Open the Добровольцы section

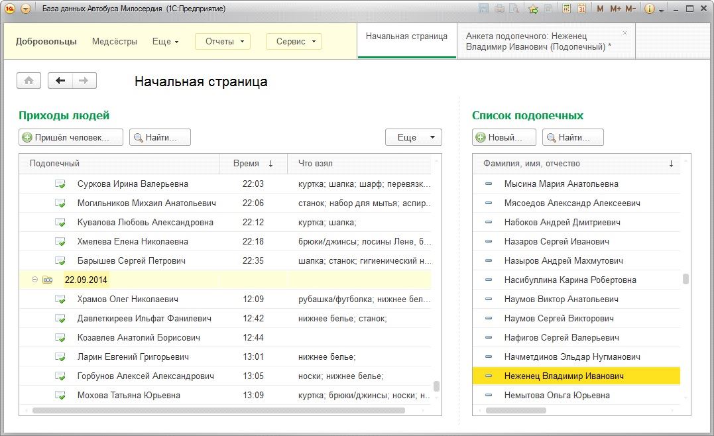[x=46, y=42]
